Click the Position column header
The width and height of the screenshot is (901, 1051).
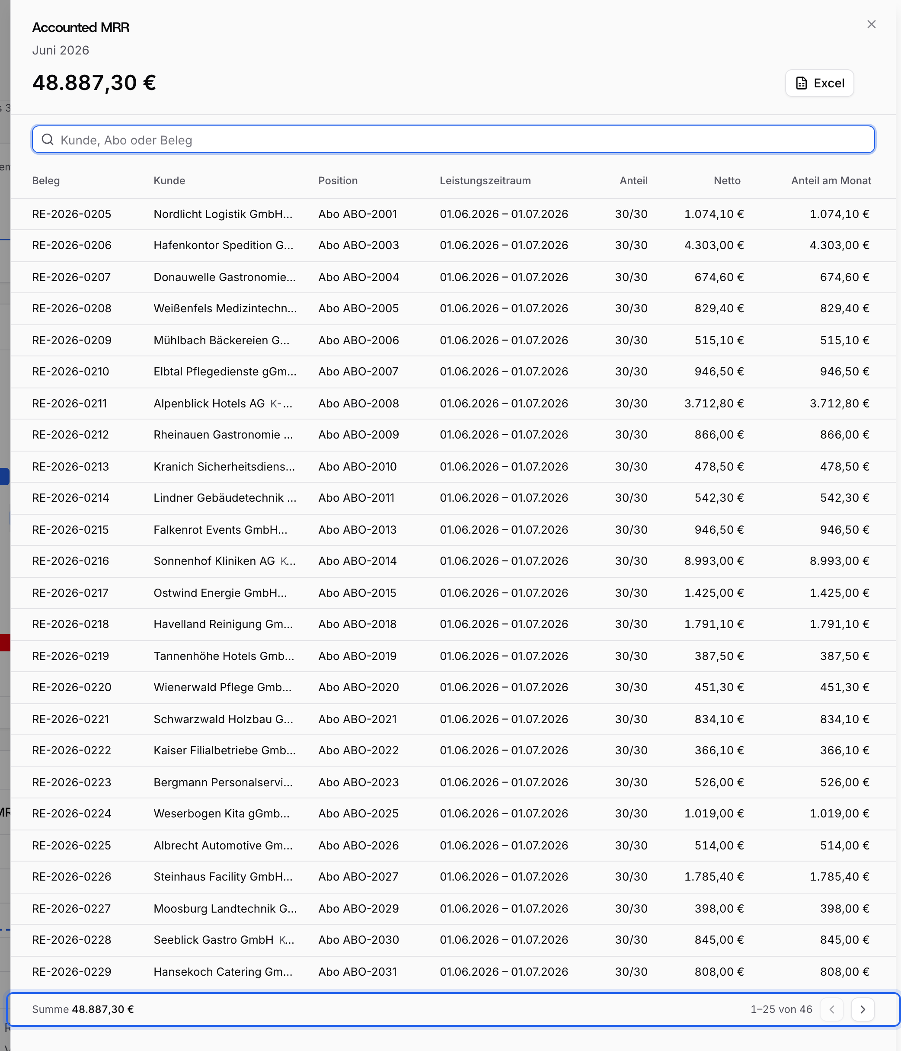click(338, 181)
